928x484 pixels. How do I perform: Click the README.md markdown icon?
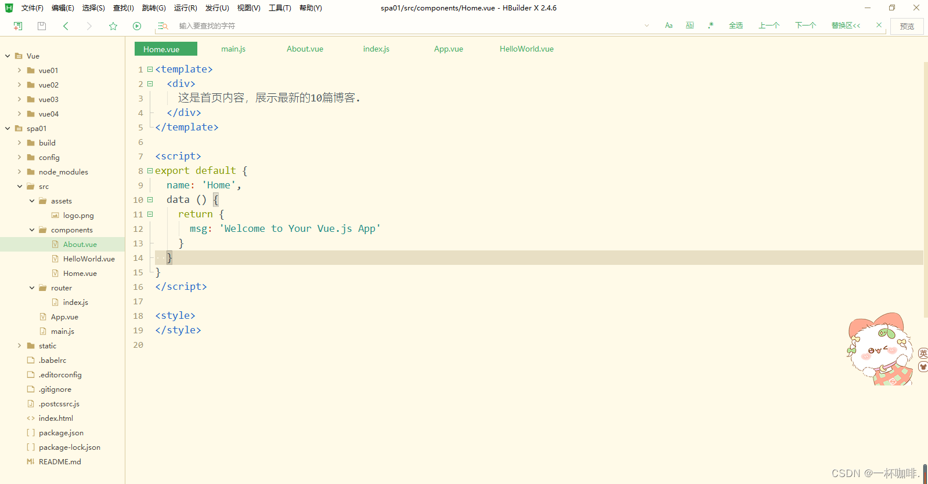click(x=31, y=462)
